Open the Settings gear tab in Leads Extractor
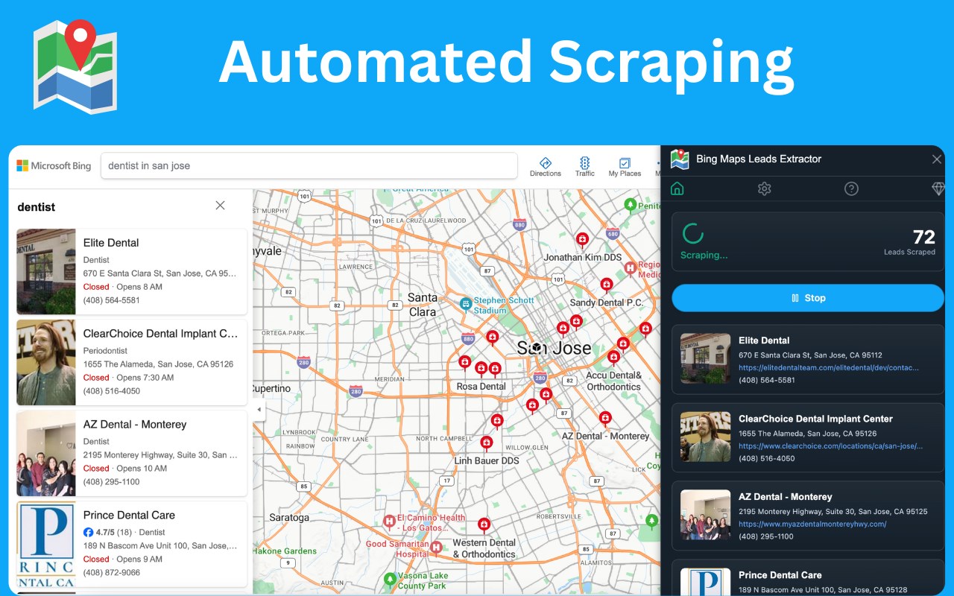Screen dimensions: 954x596 (764, 188)
